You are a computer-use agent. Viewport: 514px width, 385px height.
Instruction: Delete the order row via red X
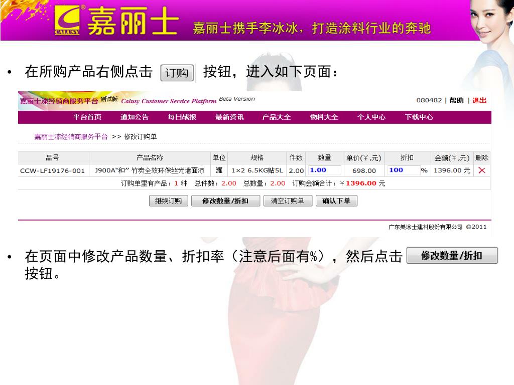(481, 170)
